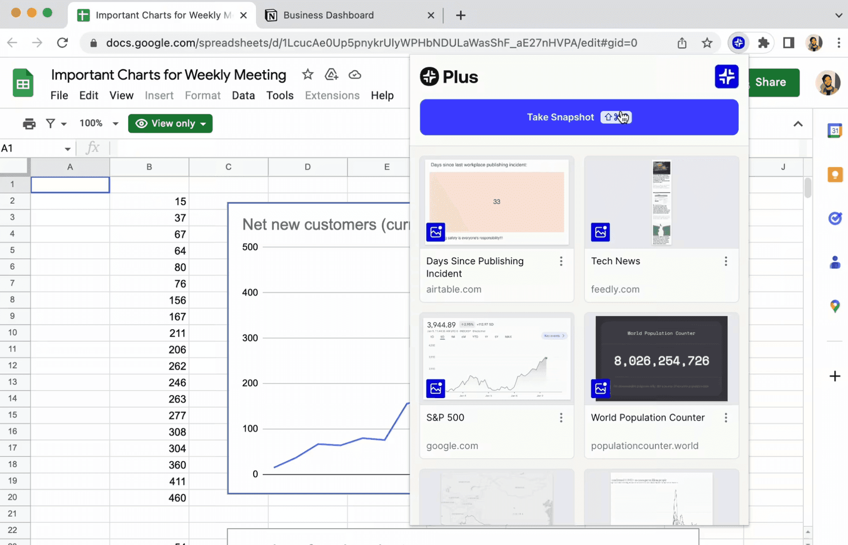Open Contacts in the side panel

(x=835, y=262)
